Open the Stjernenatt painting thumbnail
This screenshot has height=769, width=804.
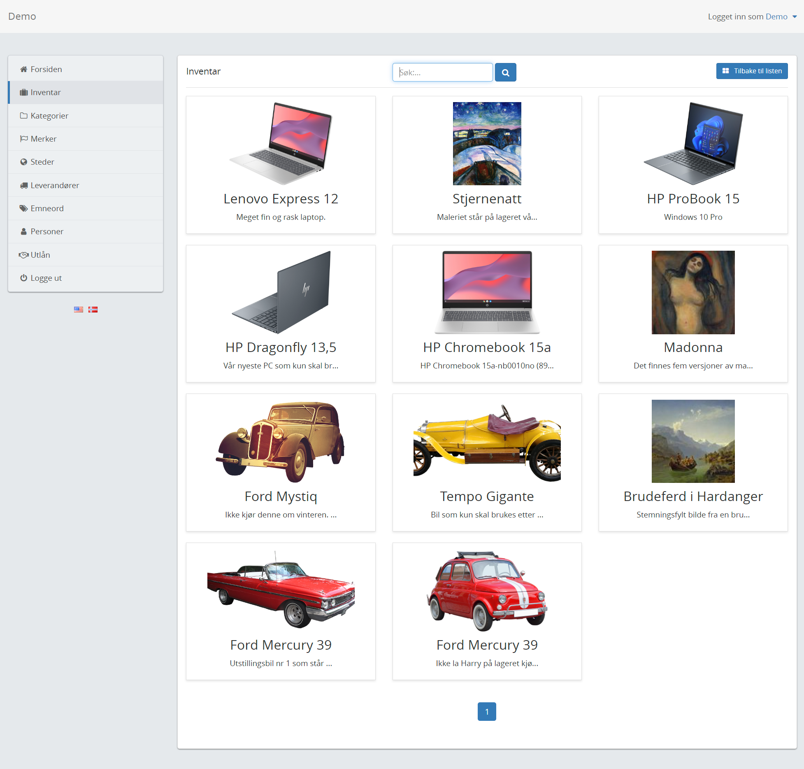[x=487, y=144]
